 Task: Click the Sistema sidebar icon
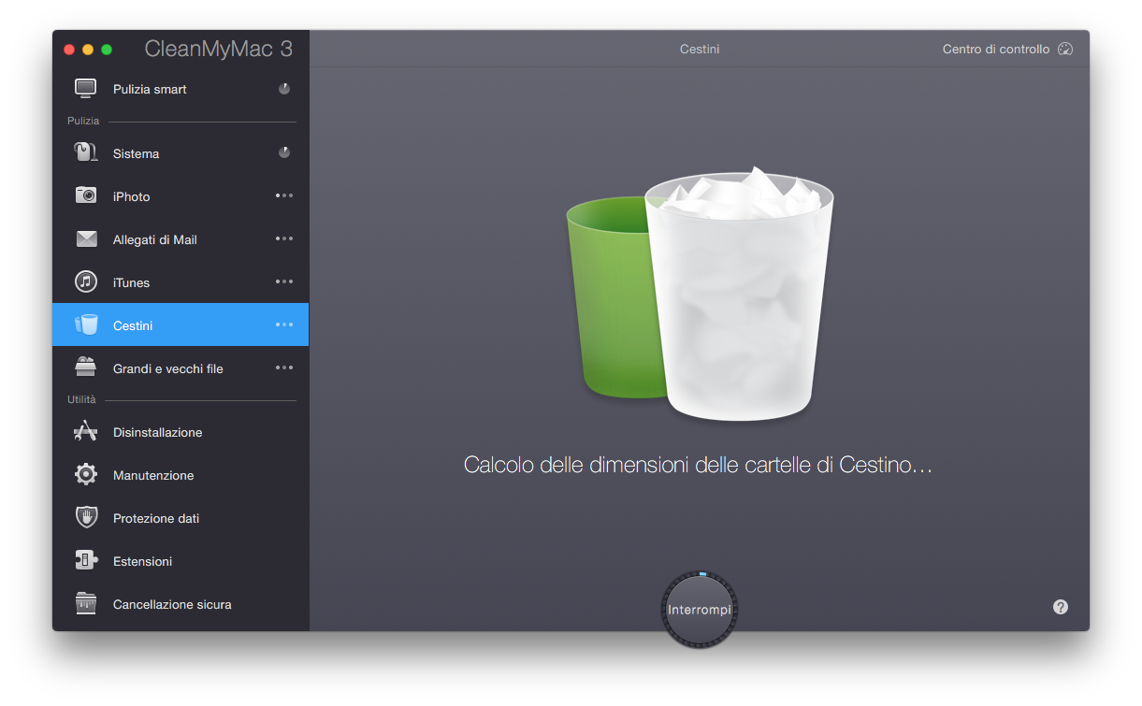[x=86, y=152]
